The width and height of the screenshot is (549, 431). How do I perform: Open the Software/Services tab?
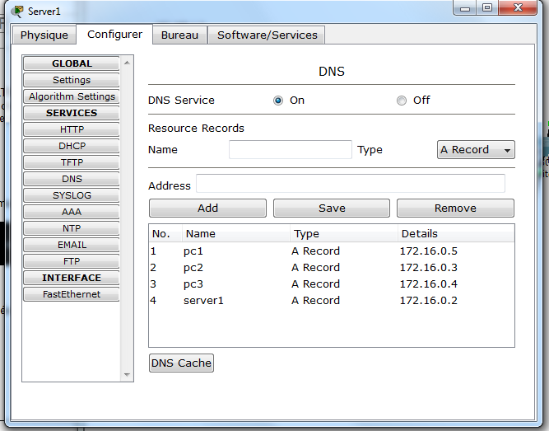(267, 35)
